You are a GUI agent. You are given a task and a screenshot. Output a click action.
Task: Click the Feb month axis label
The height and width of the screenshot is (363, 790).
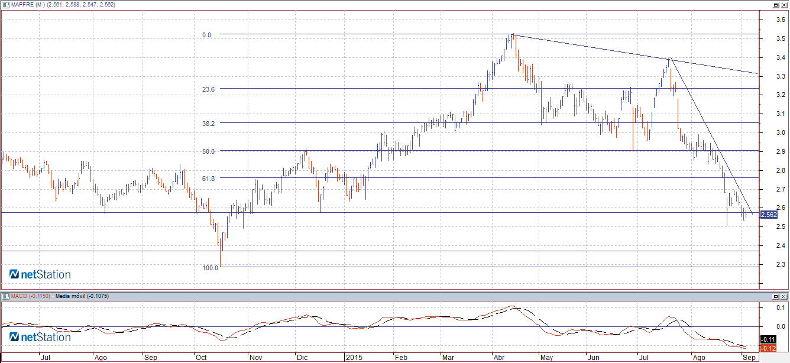(401, 358)
